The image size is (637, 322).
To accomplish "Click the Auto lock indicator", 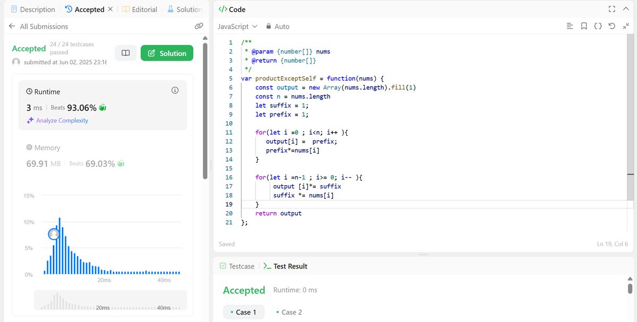I will 277,26.
